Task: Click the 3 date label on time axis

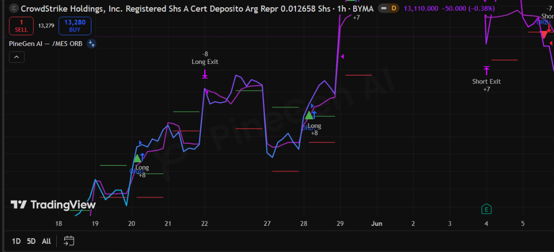Action: tap(450, 223)
